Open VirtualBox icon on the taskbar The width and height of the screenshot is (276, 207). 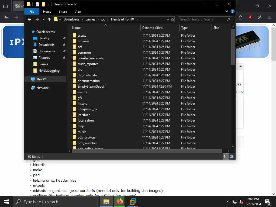coord(133,202)
